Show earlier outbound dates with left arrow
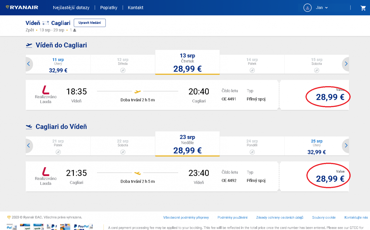This screenshot has height=230, width=370. coord(29,64)
